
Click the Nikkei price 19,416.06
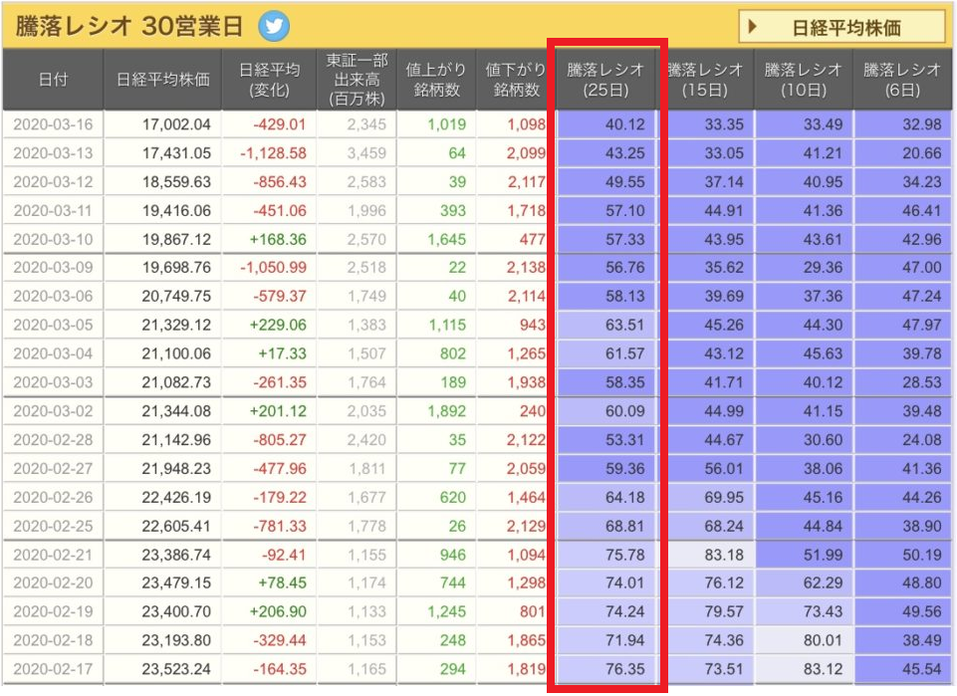(176, 210)
